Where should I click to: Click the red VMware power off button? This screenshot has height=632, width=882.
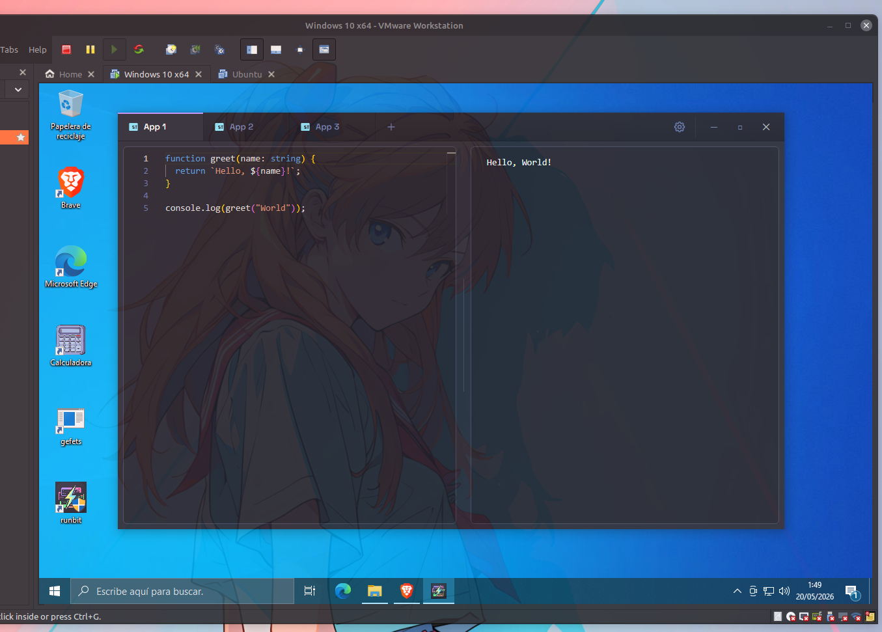point(66,49)
